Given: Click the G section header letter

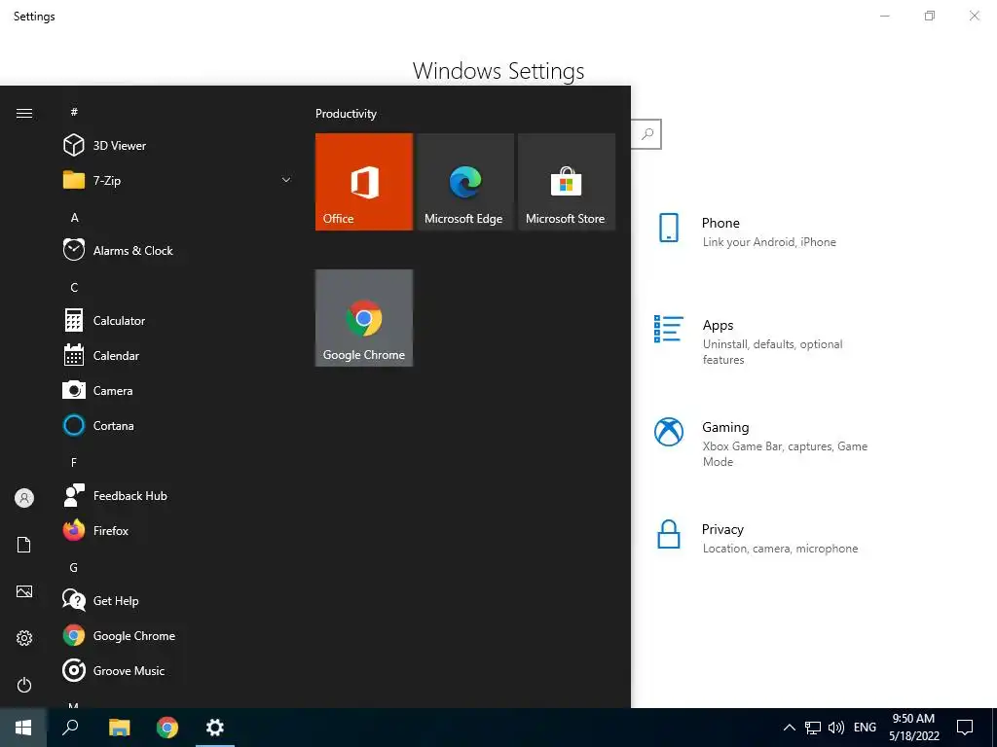Looking at the screenshot, I should [74, 568].
